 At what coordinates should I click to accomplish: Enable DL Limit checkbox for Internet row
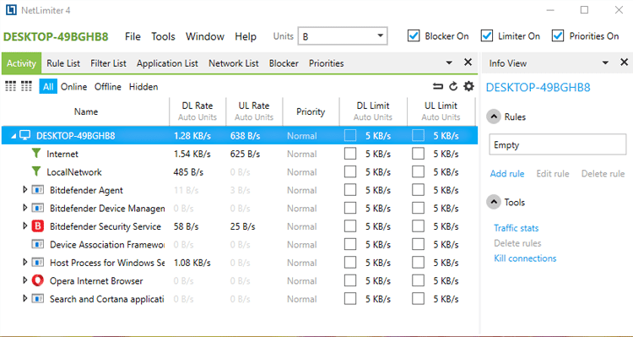click(350, 154)
